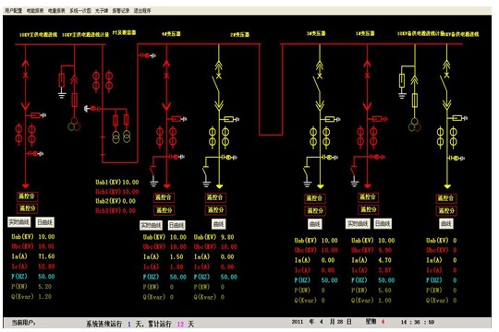Click 遥控合 under the 10KV备供电源进线 feeder

point(445,198)
